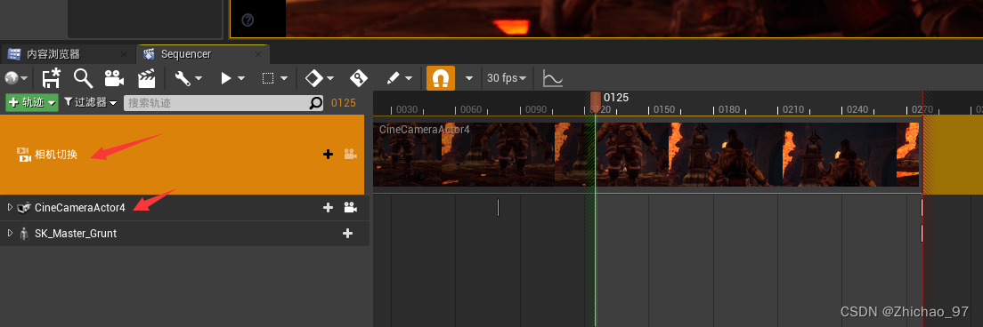Click the clapperboard render movie icon

pyautogui.click(x=146, y=78)
